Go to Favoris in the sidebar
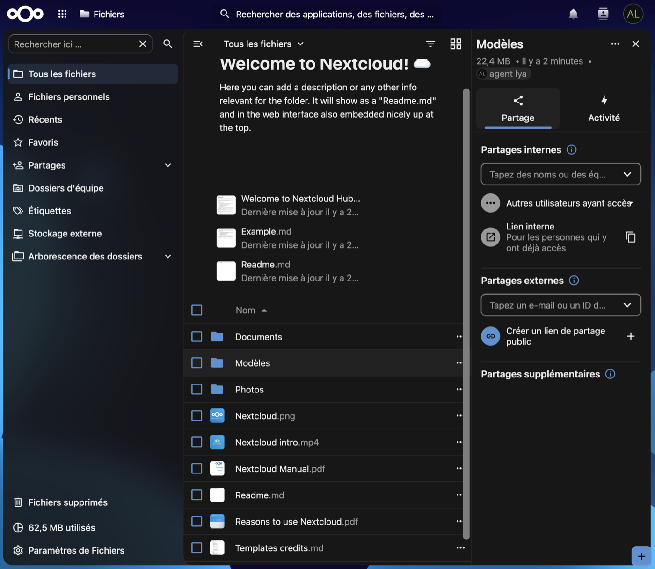 [x=93, y=142]
